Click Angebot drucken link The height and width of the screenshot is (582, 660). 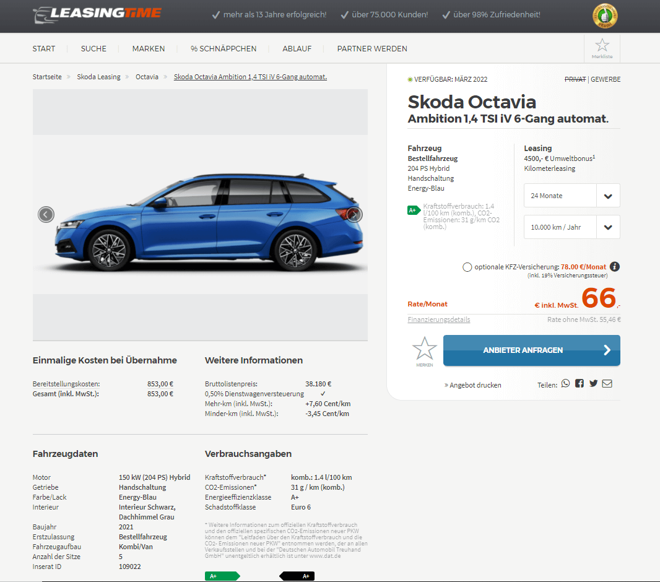tap(472, 385)
